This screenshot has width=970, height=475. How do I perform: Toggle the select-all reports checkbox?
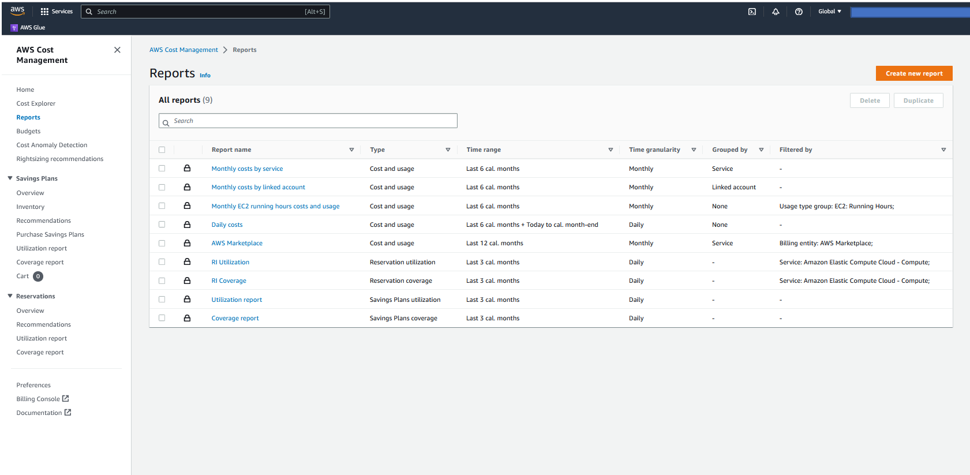tap(162, 149)
